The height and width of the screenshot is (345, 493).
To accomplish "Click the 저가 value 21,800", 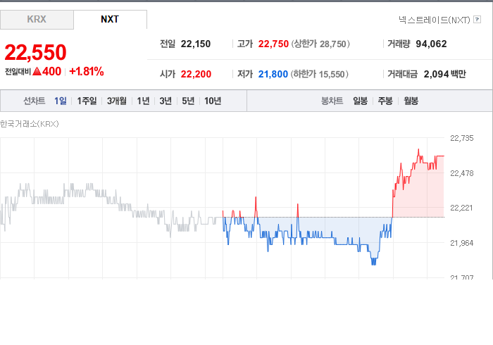I will (x=273, y=74).
